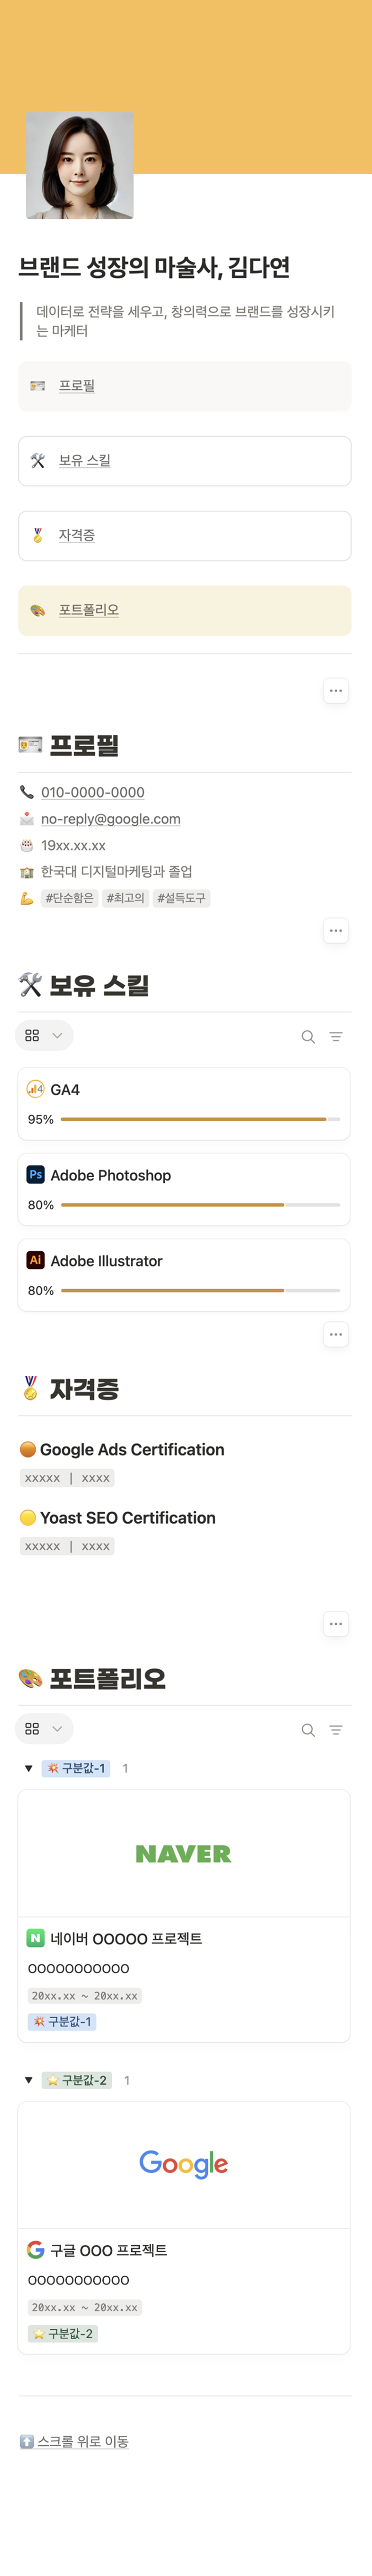Open gallery view dropdown in 포트폴리오
The image size is (372, 2576).
(44, 1729)
